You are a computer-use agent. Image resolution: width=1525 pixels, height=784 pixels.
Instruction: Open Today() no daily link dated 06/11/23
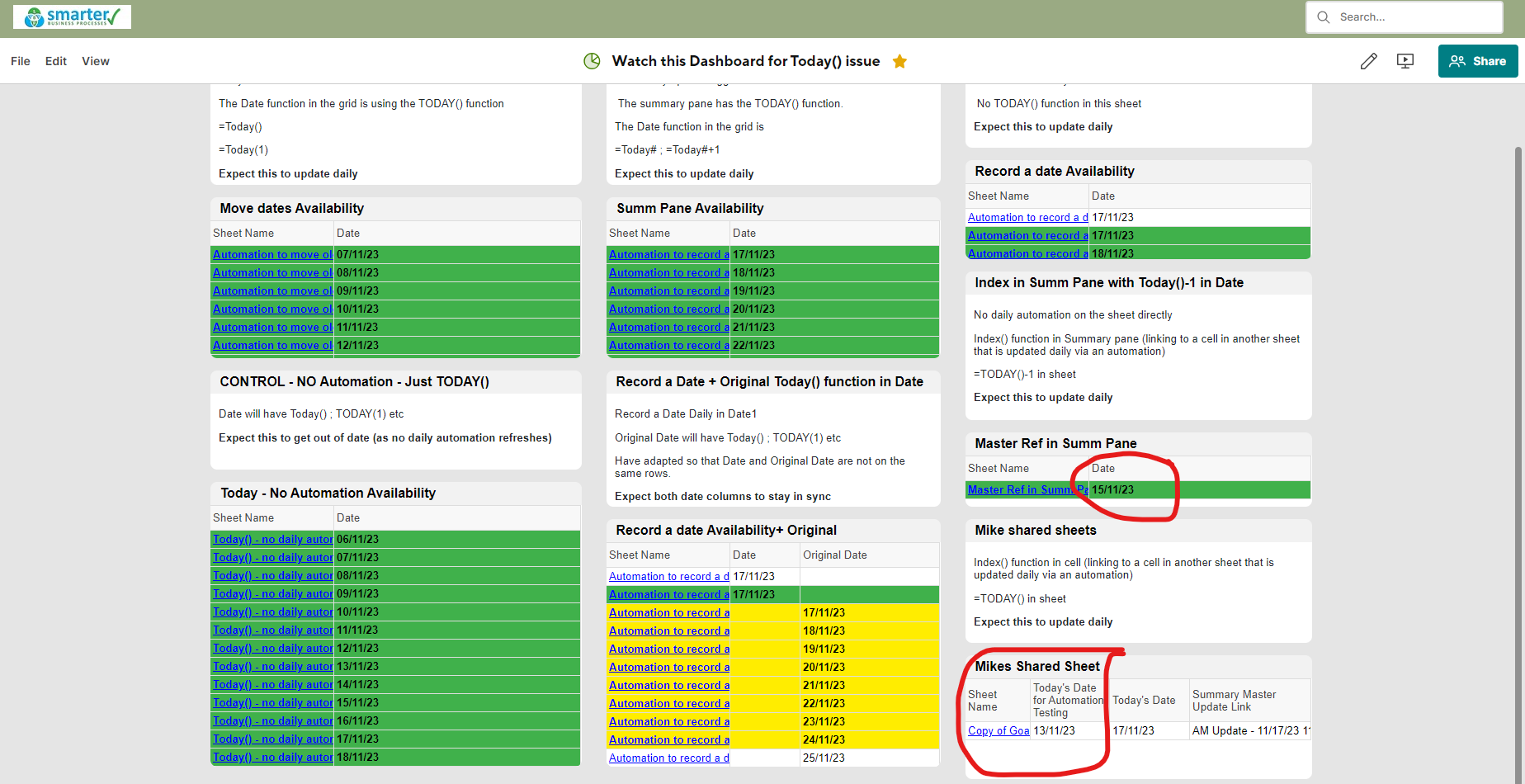click(272, 540)
